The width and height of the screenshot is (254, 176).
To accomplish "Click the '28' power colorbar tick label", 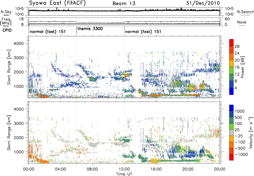I will coord(237,46).
